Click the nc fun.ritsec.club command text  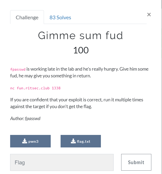(x=35, y=88)
